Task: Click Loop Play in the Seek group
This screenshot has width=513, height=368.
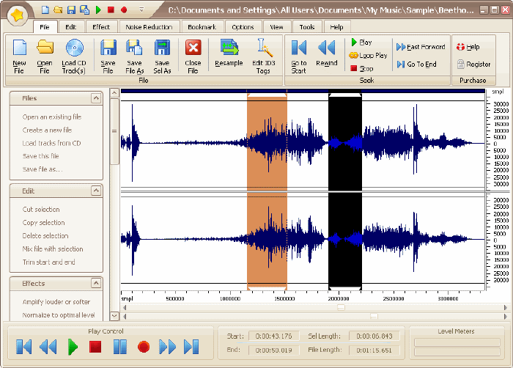Action: [x=368, y=55]
